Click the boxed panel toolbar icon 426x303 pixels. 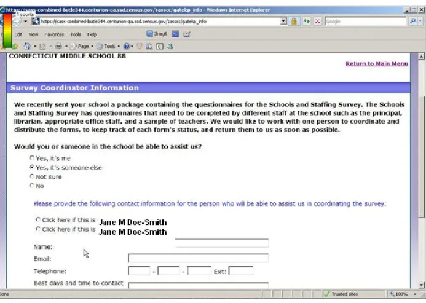point(160,47)
